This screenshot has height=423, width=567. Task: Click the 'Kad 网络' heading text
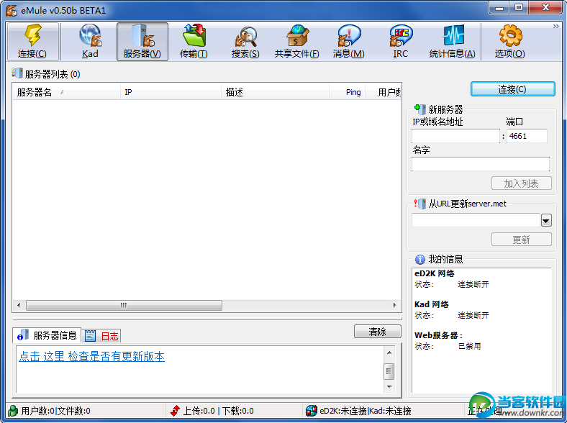pyautogui.click(x=432, y=304)
